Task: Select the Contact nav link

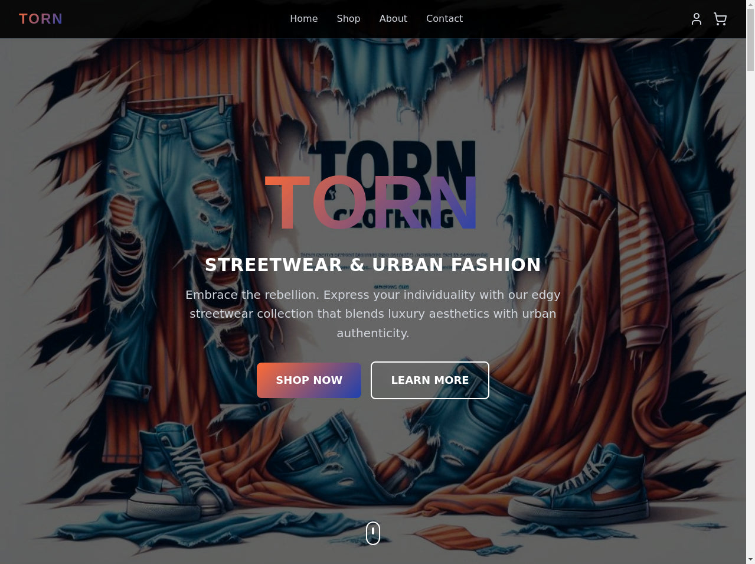Action: coord(444,19)
